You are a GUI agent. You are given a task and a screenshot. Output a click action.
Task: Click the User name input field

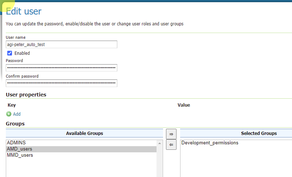tap(61, 45)
